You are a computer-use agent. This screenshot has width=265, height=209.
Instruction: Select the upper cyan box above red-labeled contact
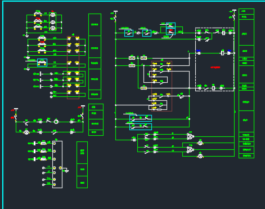tap(170, 25)
